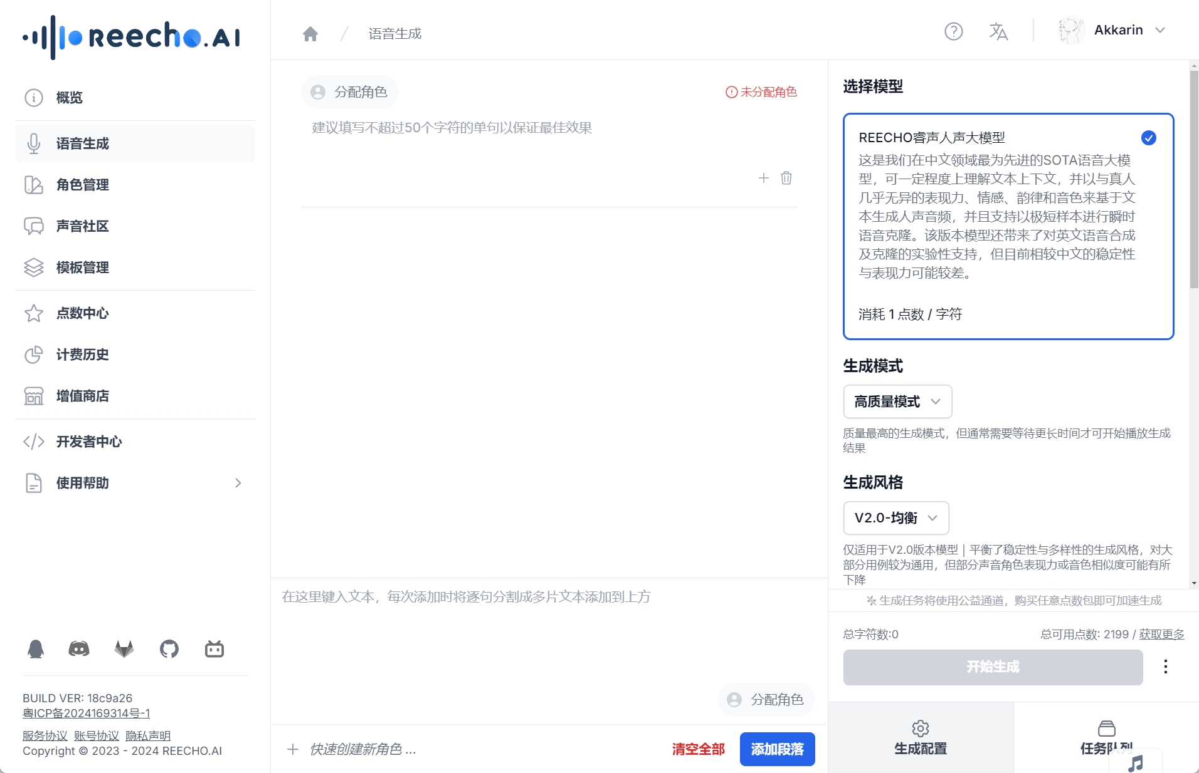Screen dimensions: 1199x773
Task: Switch to the 生成配置 tab
Action: coord(921,738)
